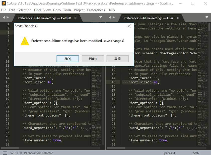Click "color_scheme" line in User pane
Screen dimensions: 211x155
click(165, 53)
